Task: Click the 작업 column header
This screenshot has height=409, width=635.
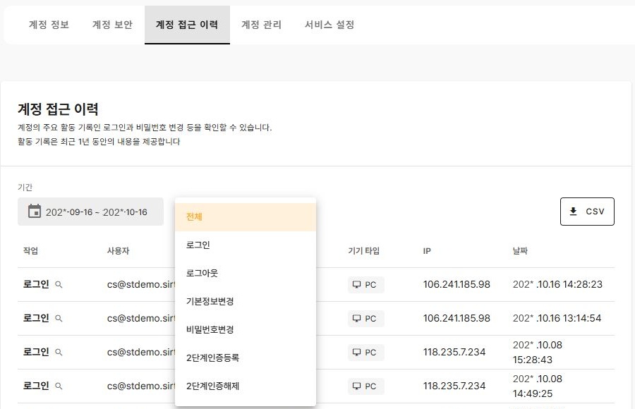Action: (30, 251)
